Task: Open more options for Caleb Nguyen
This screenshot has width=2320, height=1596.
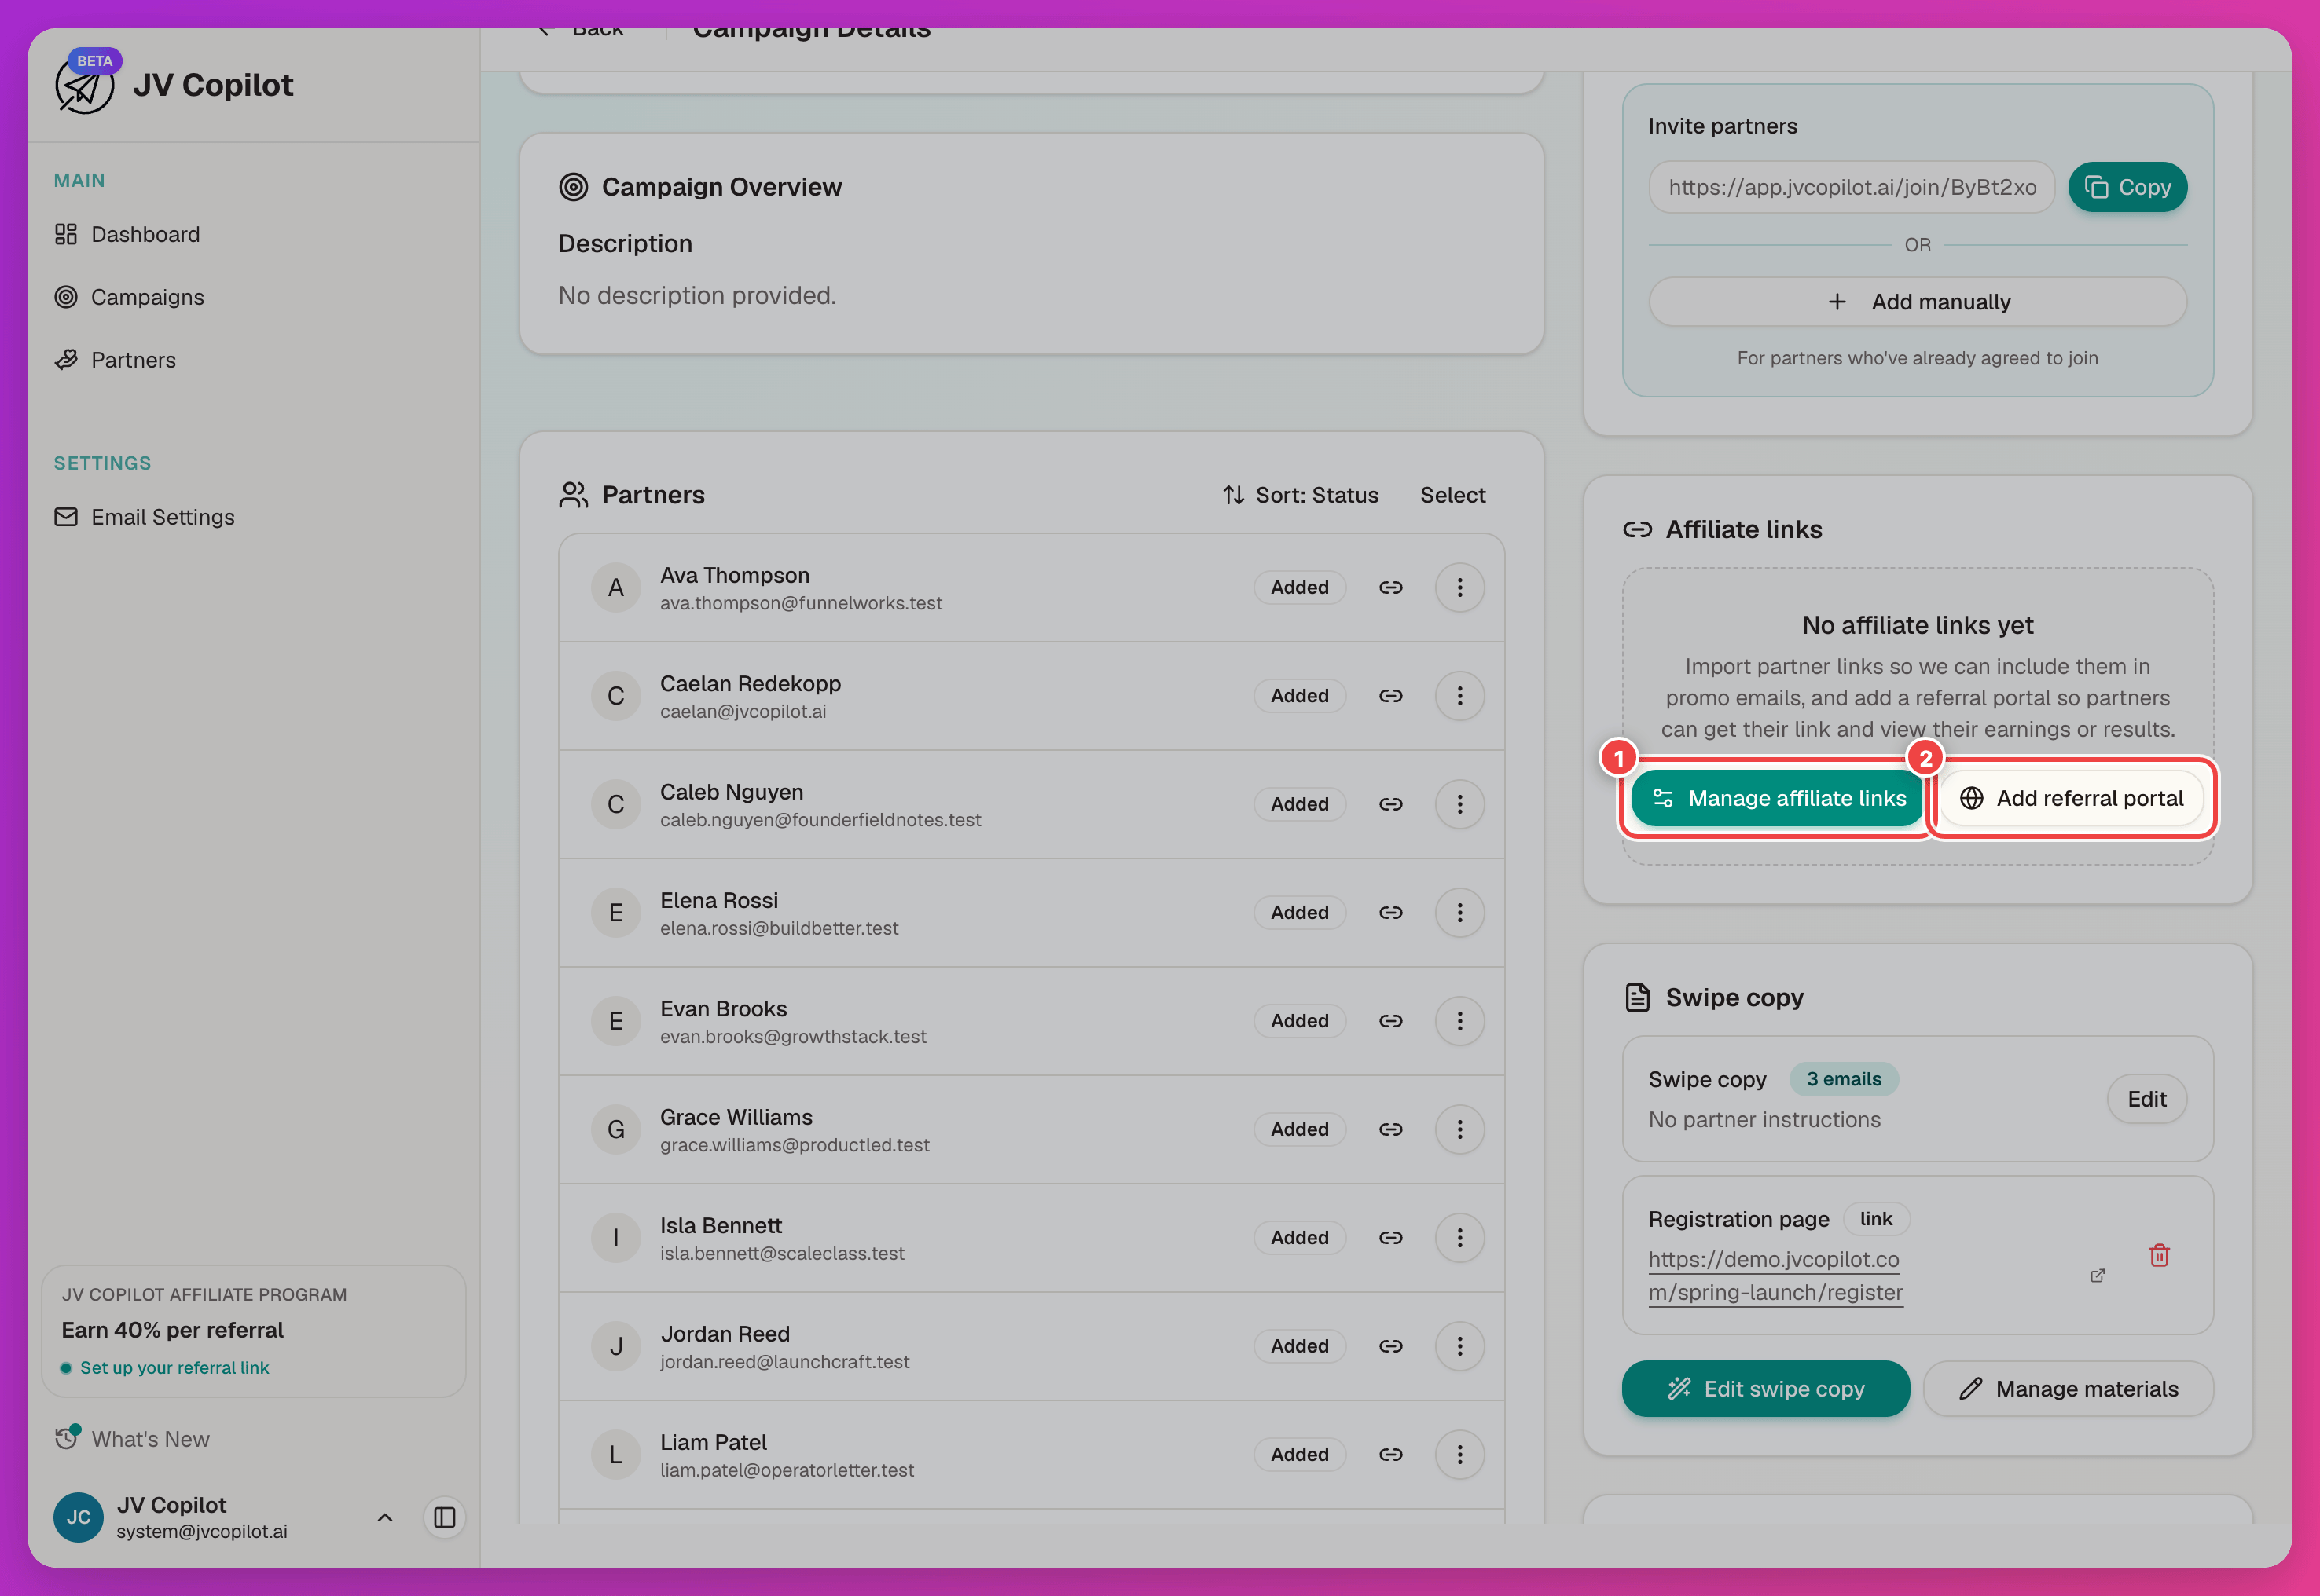Action: pos(1459,804)
